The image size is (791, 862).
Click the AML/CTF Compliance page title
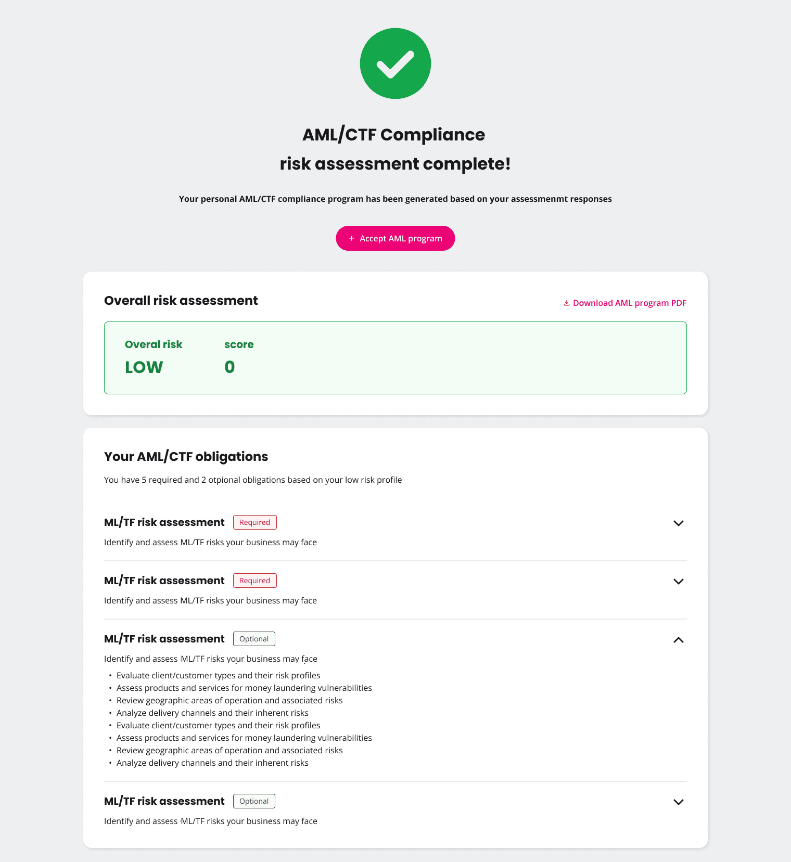click(x=394, y=135)
